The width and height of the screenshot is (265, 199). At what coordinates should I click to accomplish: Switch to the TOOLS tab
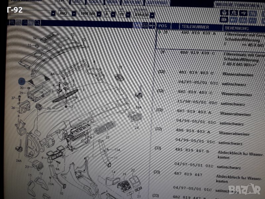(95, 2)
